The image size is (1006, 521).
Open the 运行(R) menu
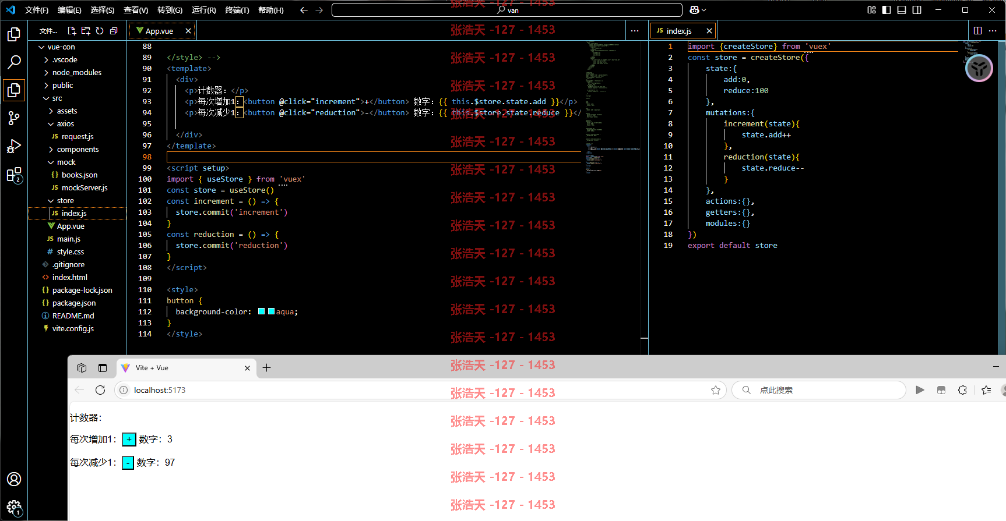click(x=204, y=10)
